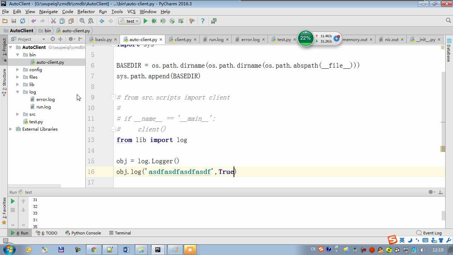Toggle the 4: Run tool window
Image resolution: width=453 pixels, height=255 pixels.
tap(19, 233)
